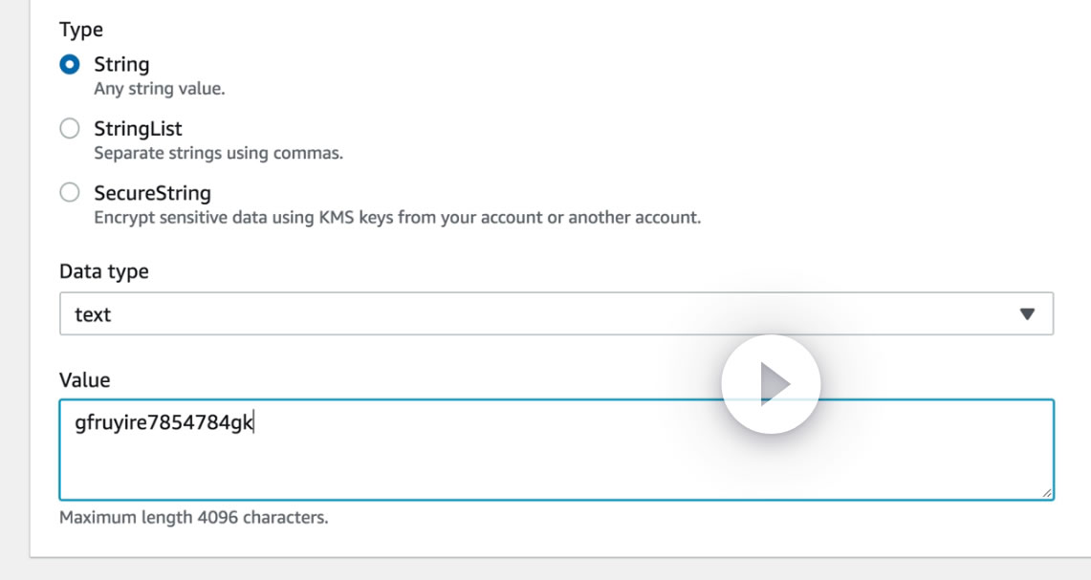Image resolution: width=1091 pixels, height=580 pixels.
Task: Click the "Type" section heading
Action: [81, 30]
